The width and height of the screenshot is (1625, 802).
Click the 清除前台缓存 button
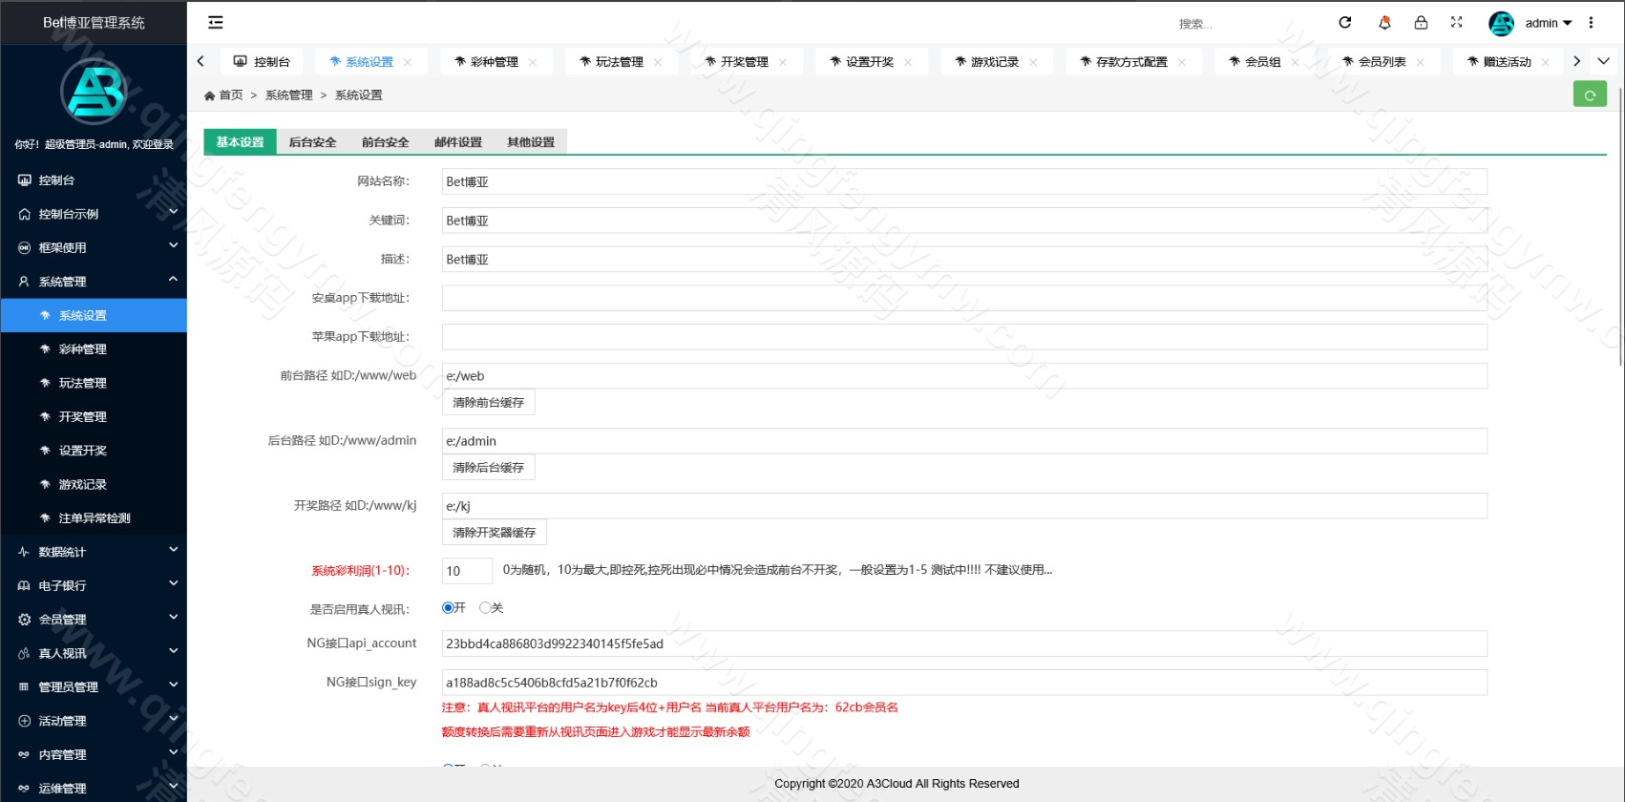(x=488, y=403)
